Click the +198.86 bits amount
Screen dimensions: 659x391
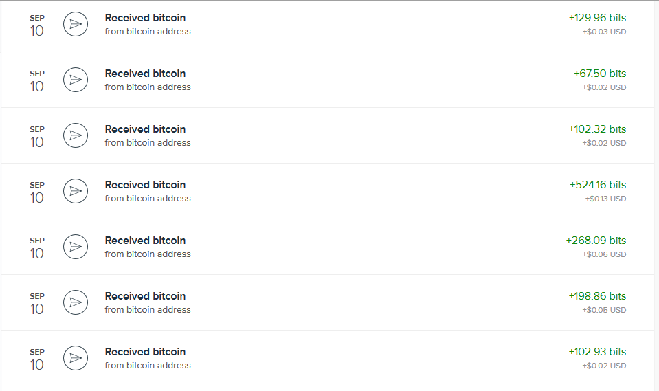pyautogui.click(x=597, y=296)
